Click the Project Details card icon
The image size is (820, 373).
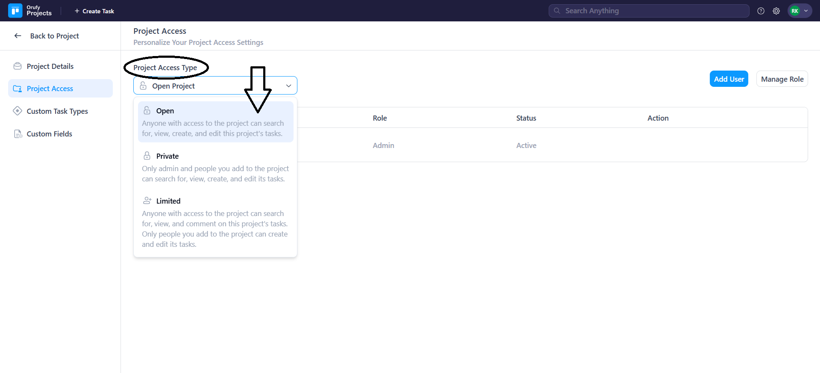[18, 66]
